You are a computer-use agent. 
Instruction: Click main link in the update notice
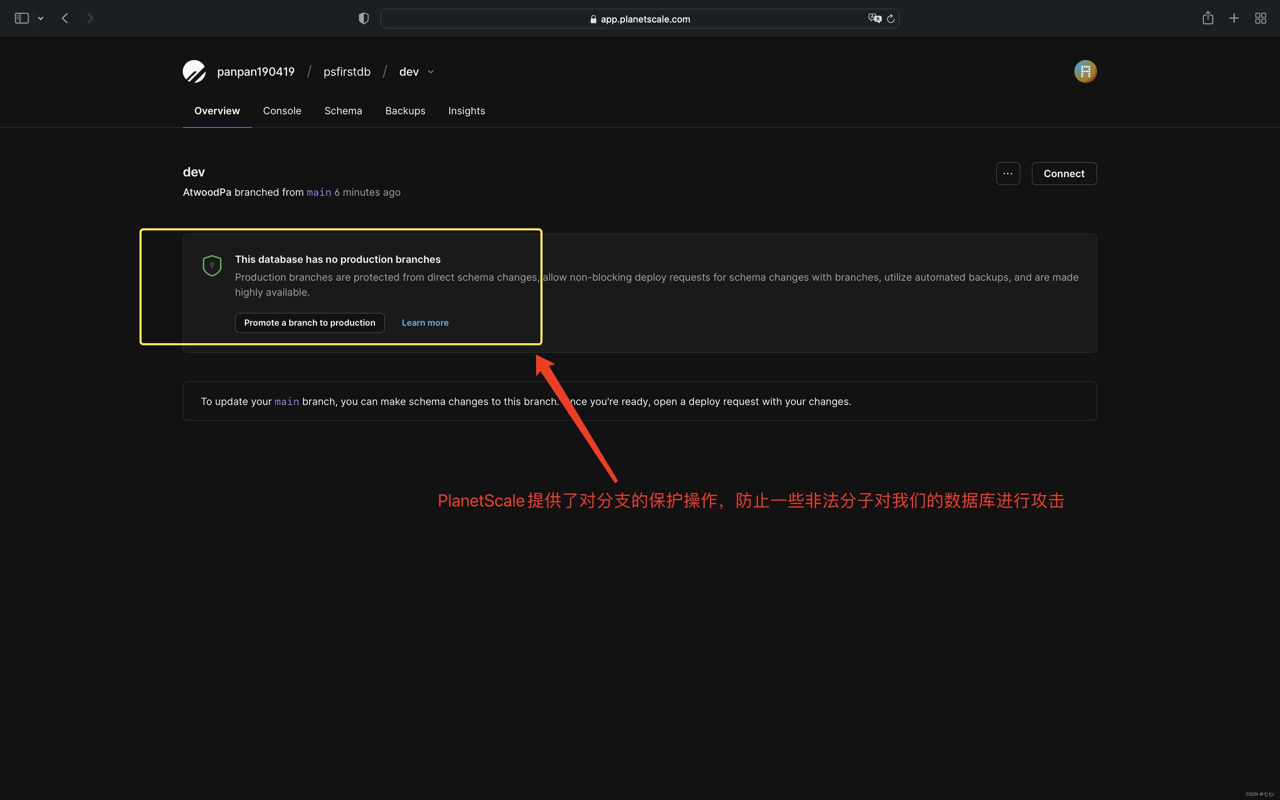coord(287,401)
